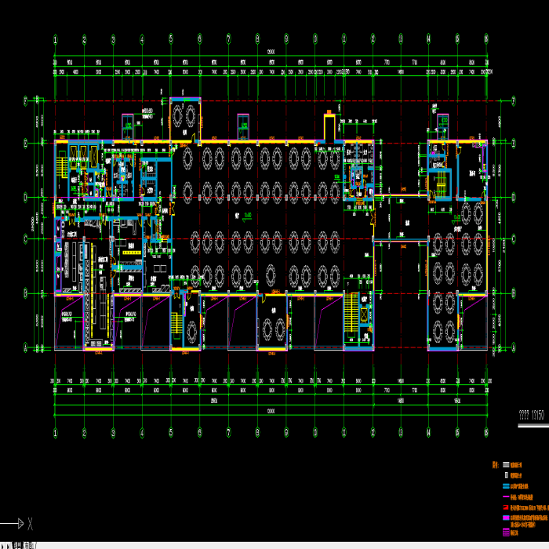Switch to the layout tab beside Model

pos(31,546)
